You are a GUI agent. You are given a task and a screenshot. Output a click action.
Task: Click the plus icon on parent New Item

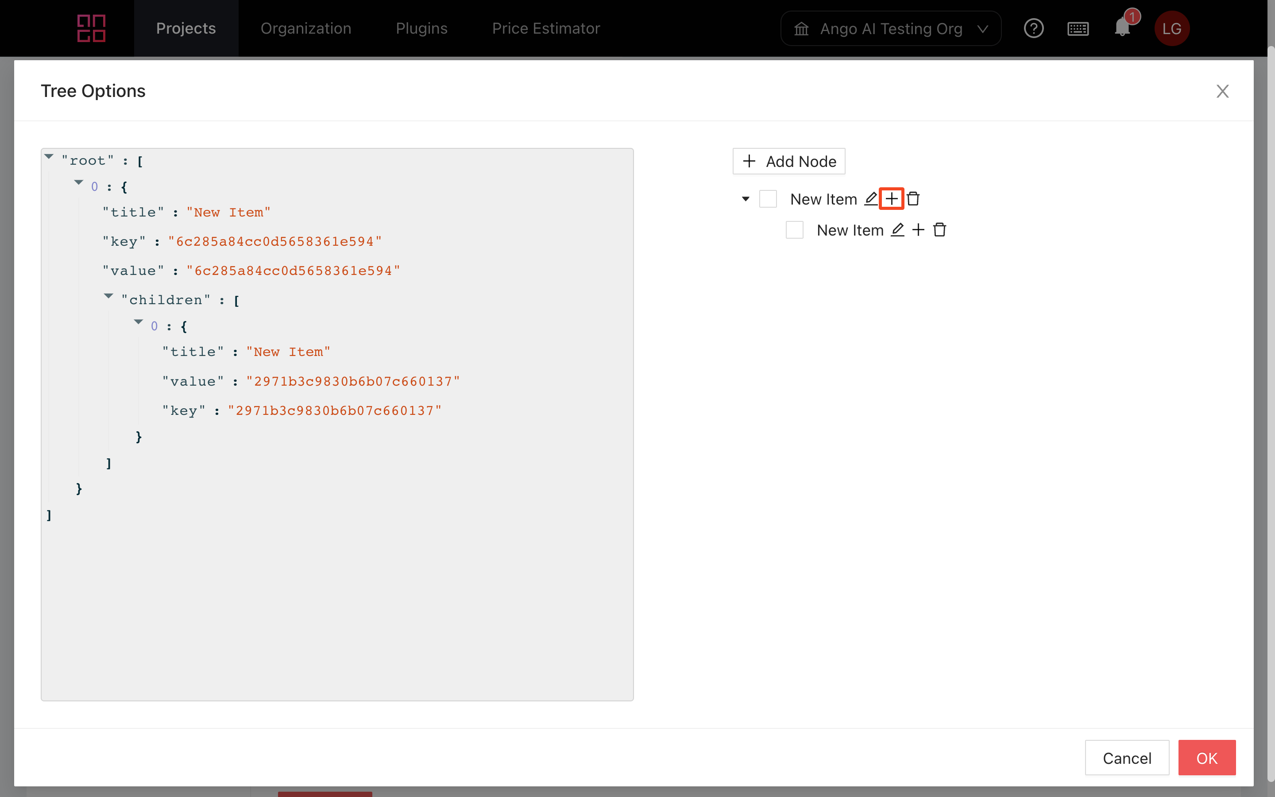(x=892, y=199)
